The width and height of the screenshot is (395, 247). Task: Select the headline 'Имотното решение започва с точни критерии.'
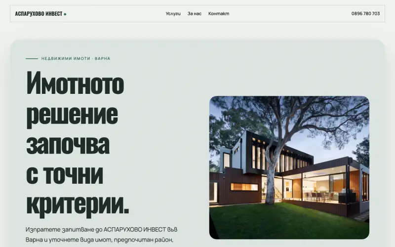(78, 144)
